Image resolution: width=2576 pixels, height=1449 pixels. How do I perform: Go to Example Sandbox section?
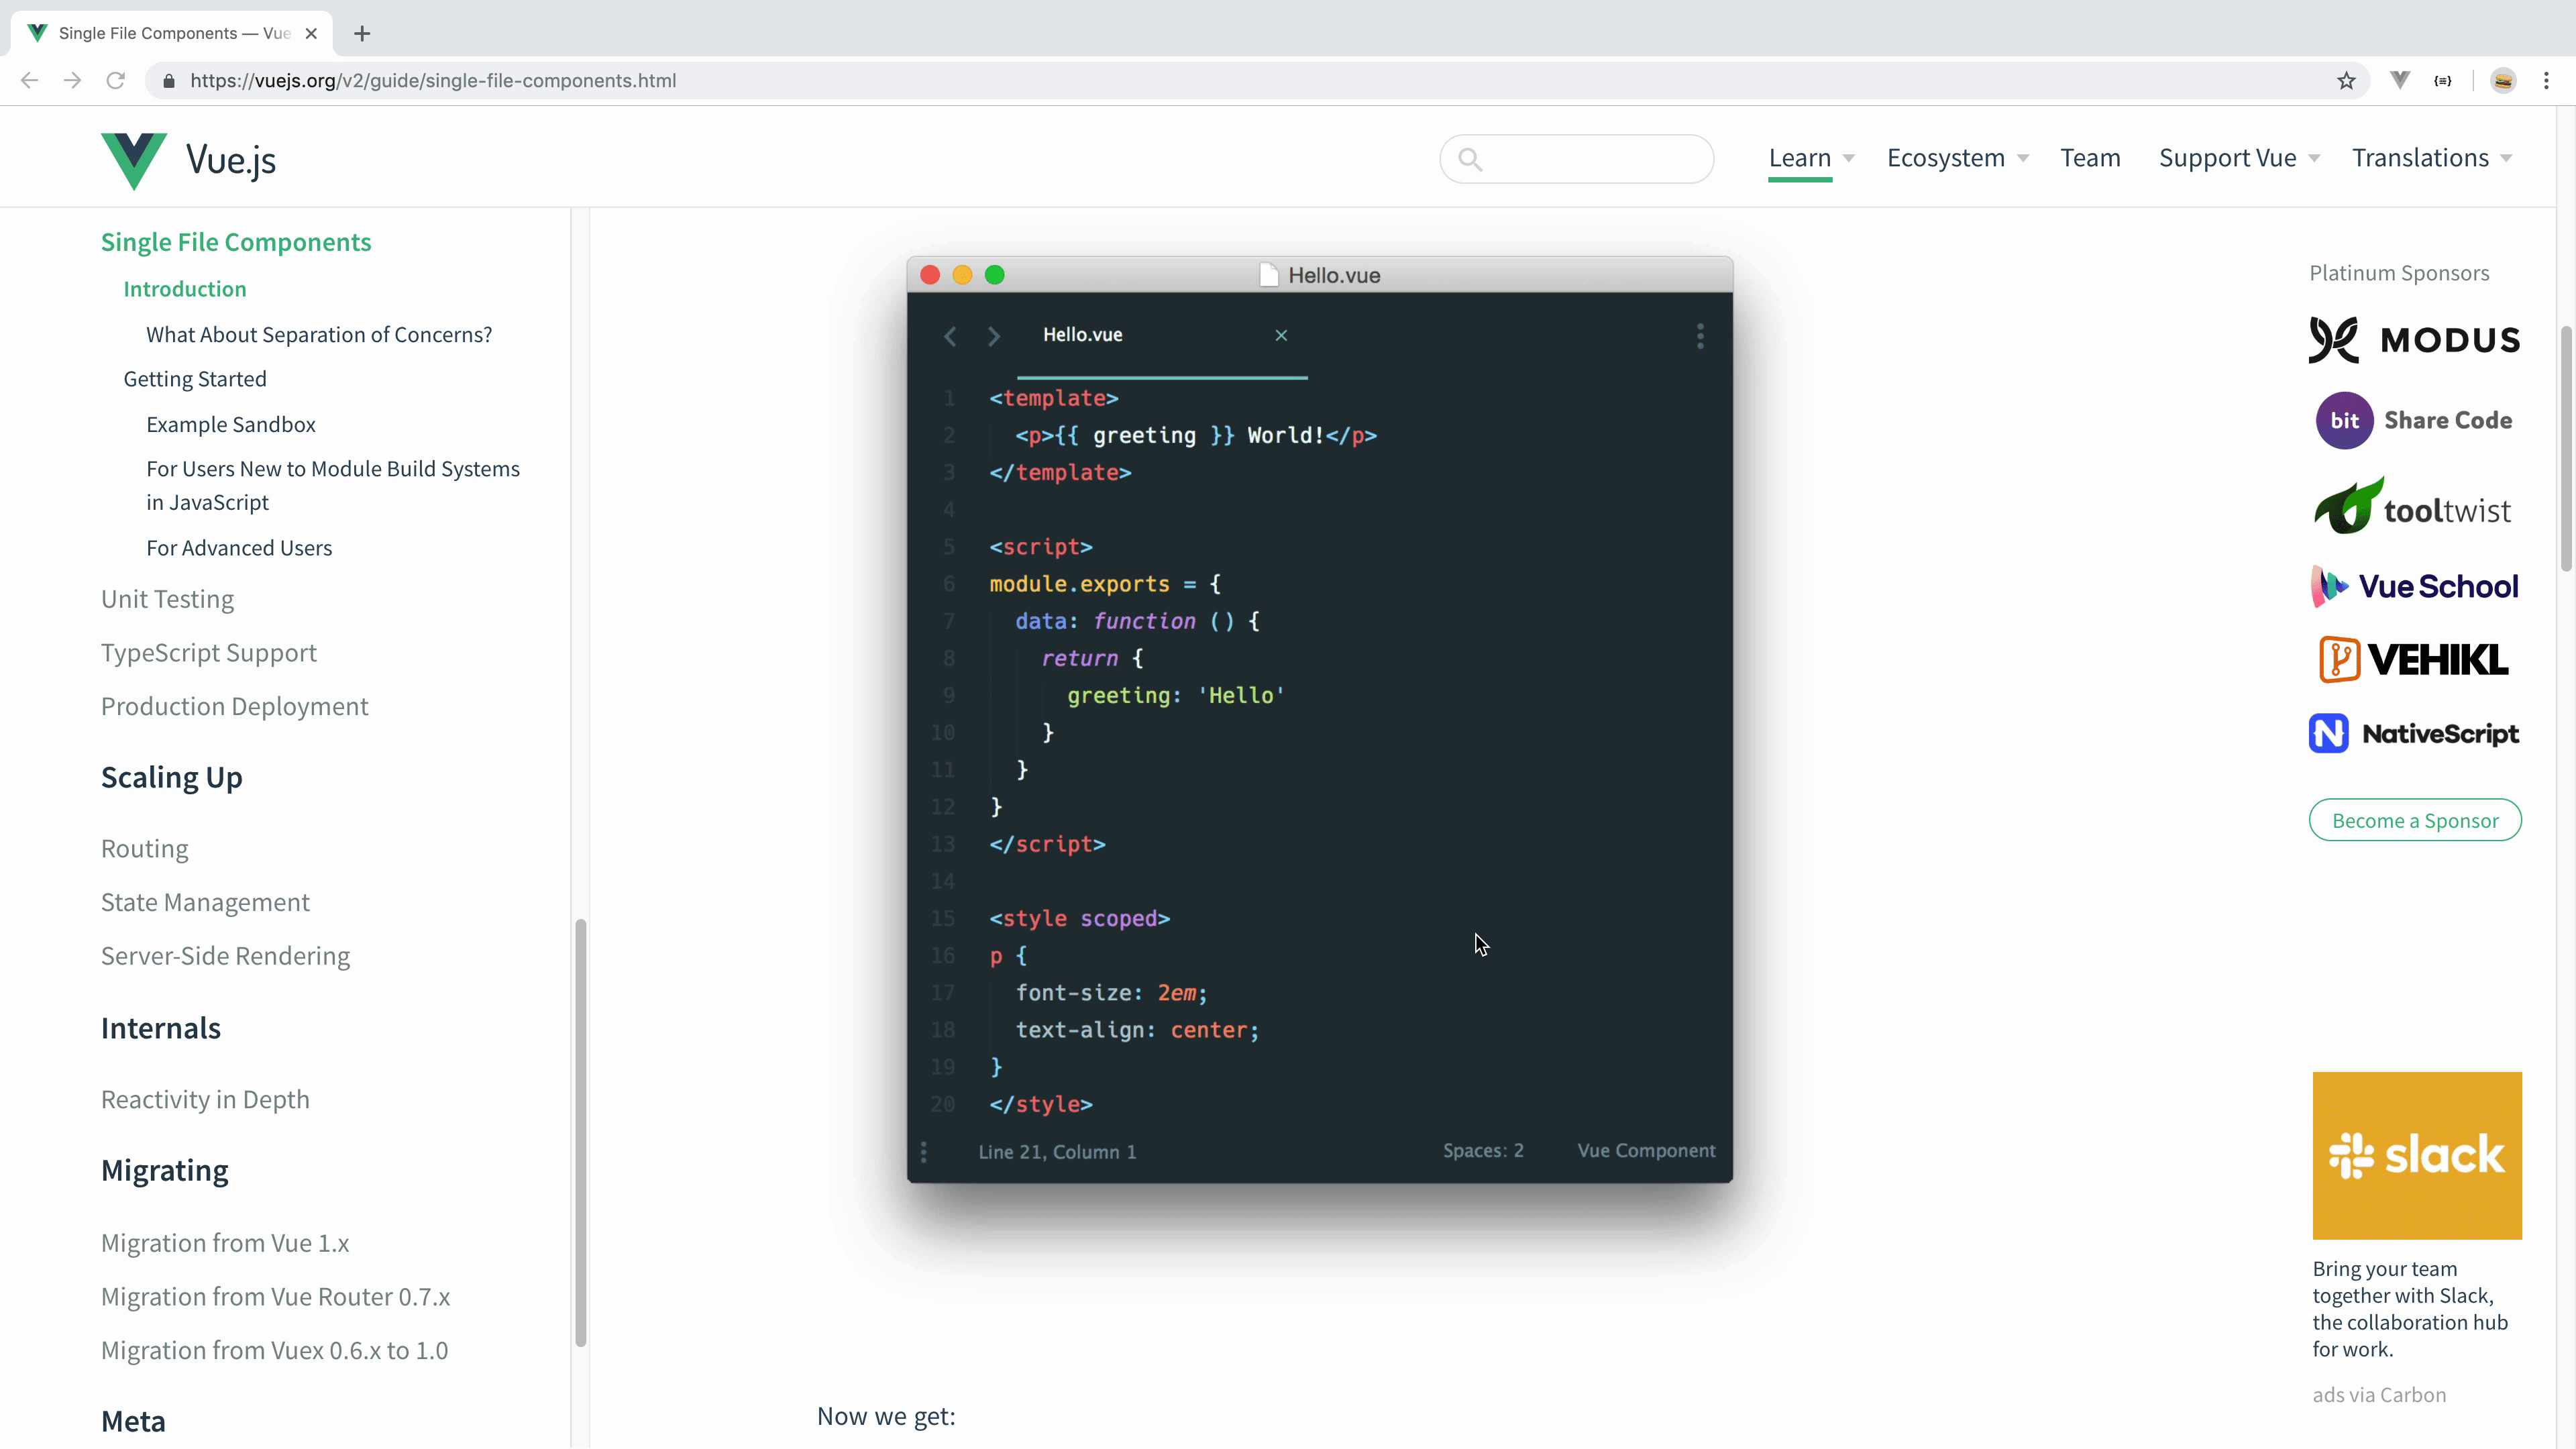(231, 424)
